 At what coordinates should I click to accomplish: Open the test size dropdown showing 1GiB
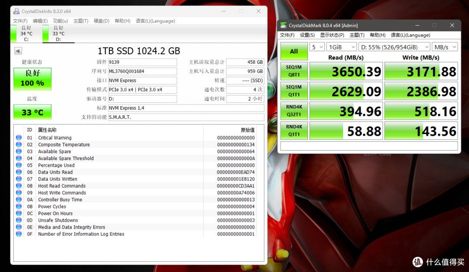click(342, 47)
